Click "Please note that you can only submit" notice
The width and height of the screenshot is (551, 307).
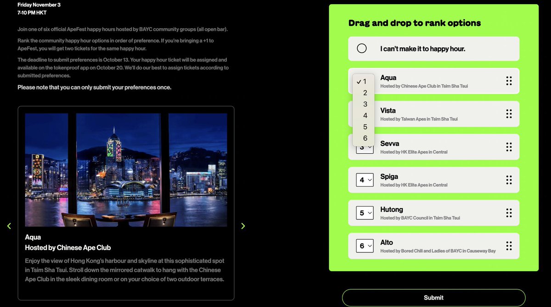point(95,87)
